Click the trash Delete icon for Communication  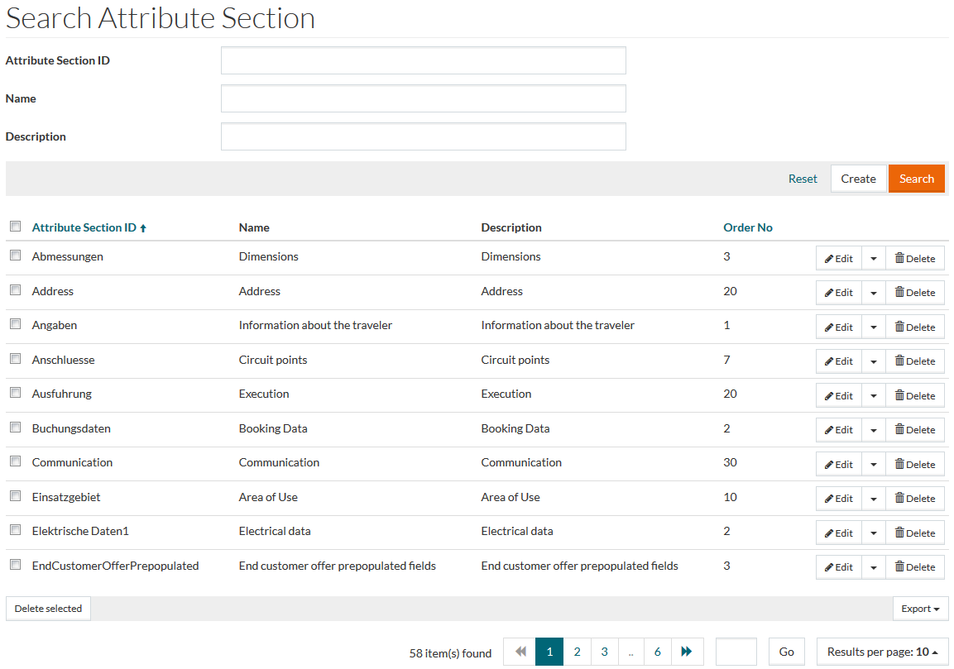point(899,465)
